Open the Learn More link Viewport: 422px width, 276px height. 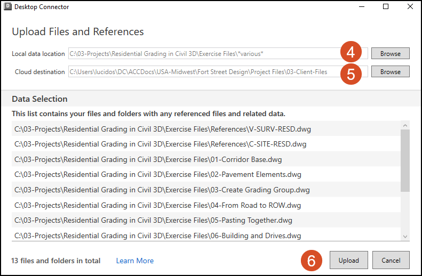point(134,261)
